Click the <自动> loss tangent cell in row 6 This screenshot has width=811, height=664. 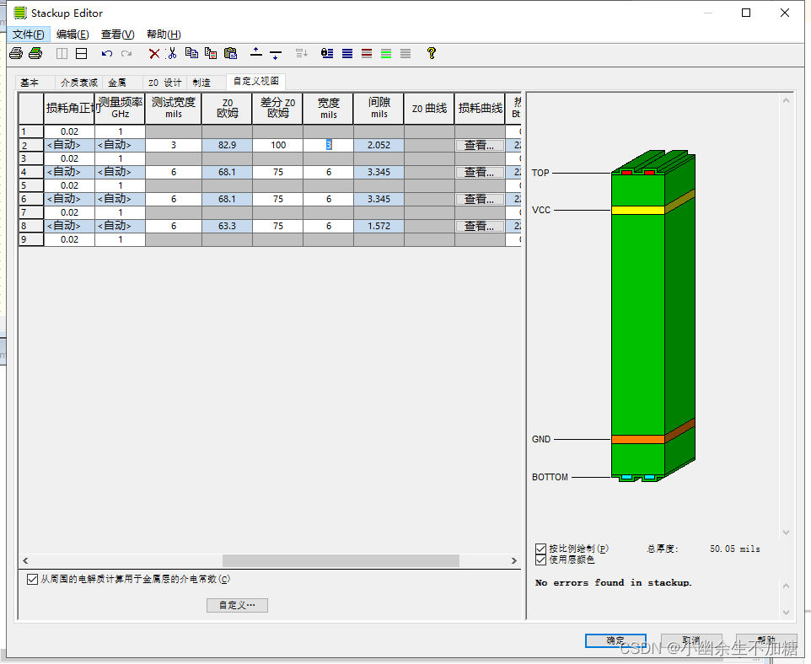click(69, 199)
